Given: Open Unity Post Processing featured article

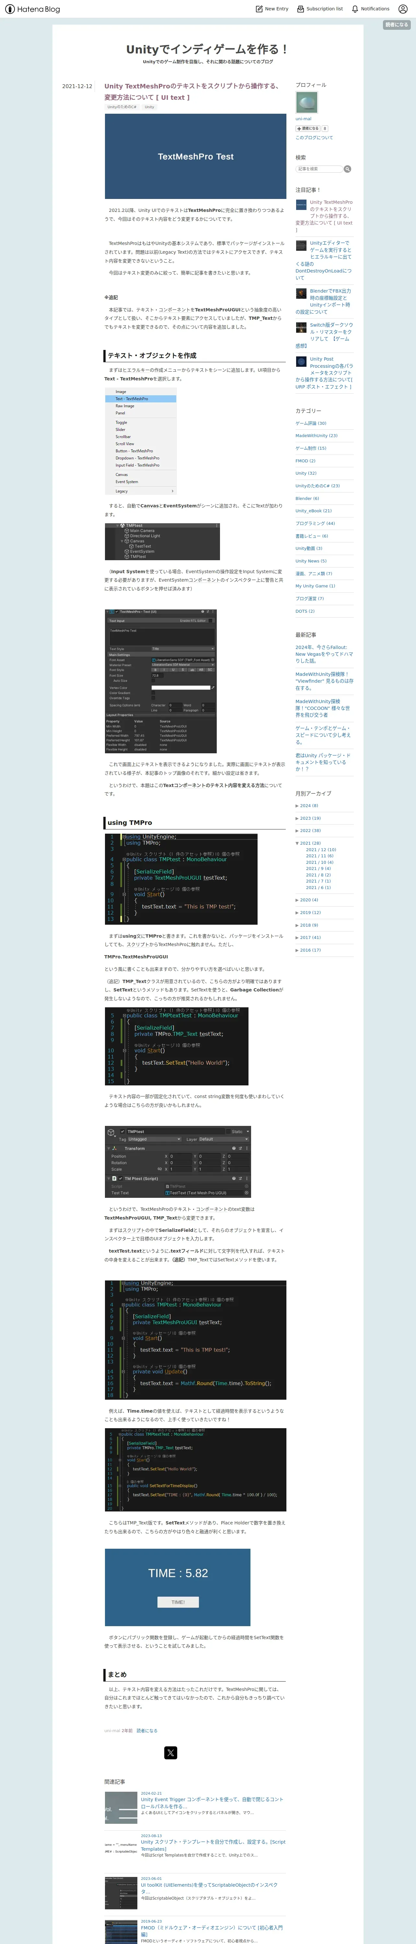Looking at the screenshot, I should pyautogui.click(x=324, y=373).
